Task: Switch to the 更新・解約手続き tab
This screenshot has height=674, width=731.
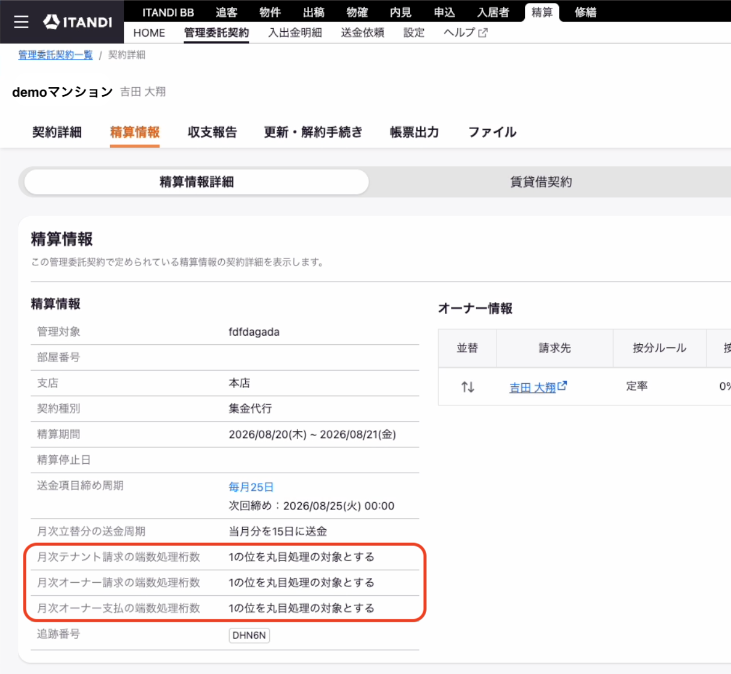Action: tap(313, 132)
